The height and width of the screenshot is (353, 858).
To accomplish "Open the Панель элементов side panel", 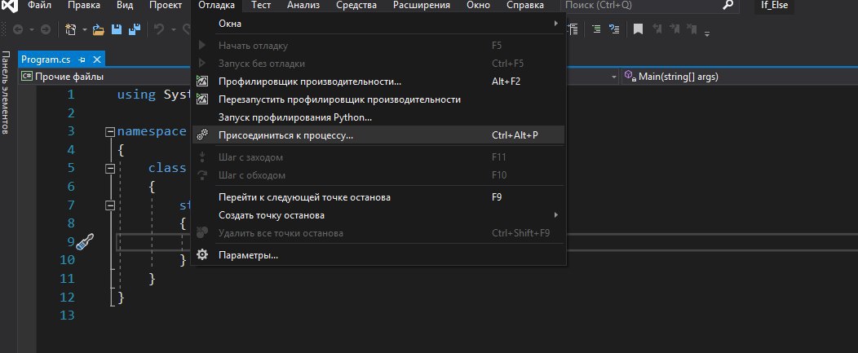I will point(6,92).
